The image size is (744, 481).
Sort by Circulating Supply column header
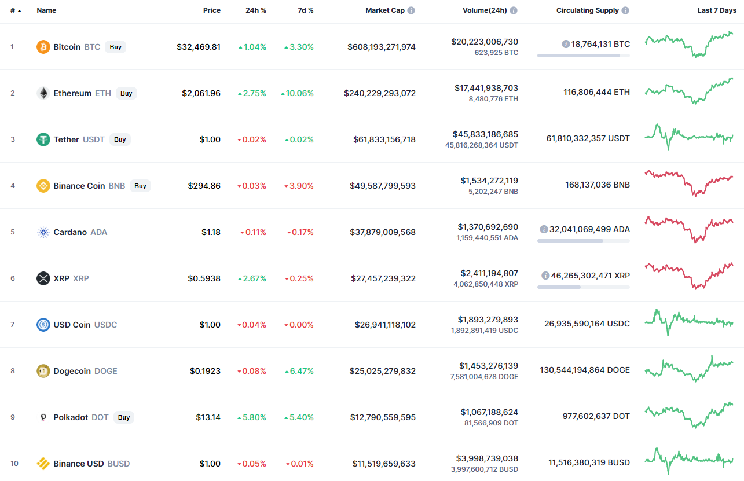coord(588,10)
